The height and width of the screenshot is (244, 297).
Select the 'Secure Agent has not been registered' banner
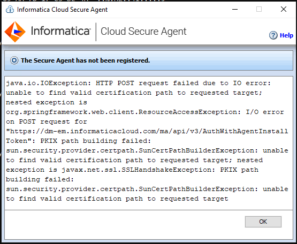point(149,60)
